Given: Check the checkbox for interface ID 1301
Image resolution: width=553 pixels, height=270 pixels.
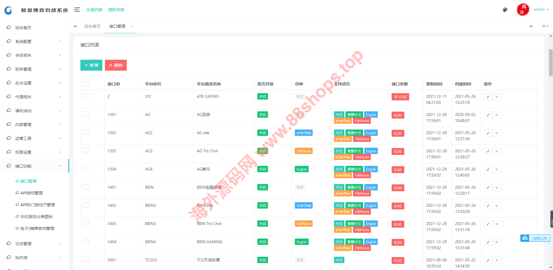Looking at the screenshot, I should (x=86, y=114).
